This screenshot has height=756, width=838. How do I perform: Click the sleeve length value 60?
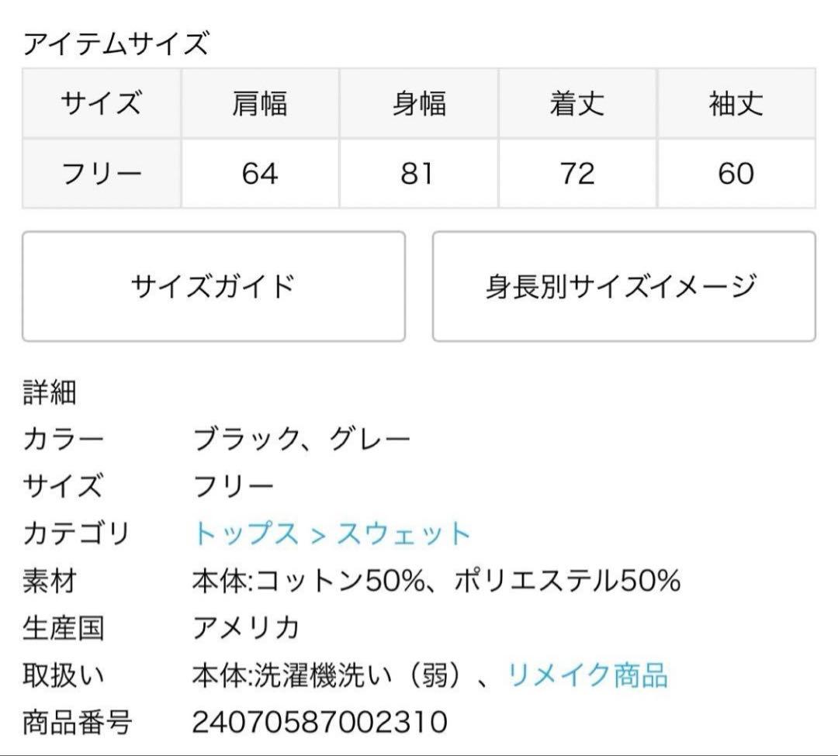736,174
